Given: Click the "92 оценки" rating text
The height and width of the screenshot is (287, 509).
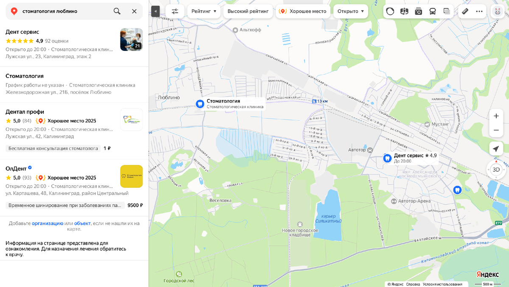Looking at the screenshot, I should pos(56,41).
